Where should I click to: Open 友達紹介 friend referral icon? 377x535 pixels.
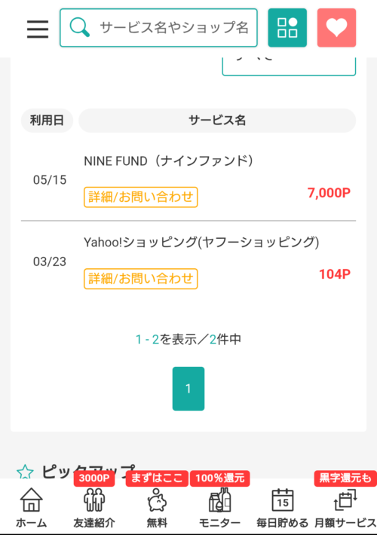coord(94,507)
